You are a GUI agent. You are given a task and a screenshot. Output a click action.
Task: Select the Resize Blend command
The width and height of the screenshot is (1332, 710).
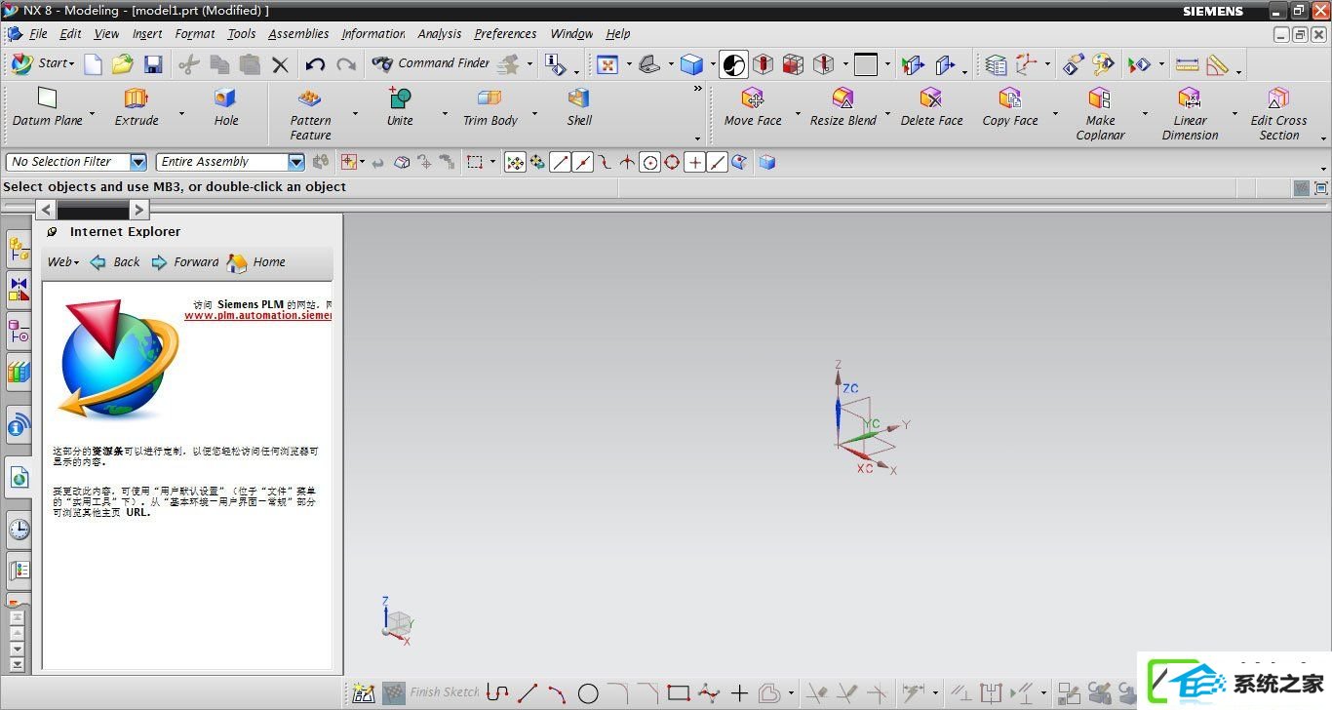click(843, 106)
